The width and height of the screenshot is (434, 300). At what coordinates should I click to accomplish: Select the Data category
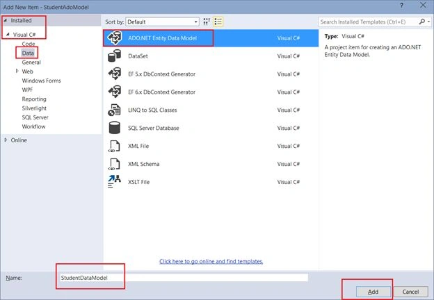(x=28, y=53)
